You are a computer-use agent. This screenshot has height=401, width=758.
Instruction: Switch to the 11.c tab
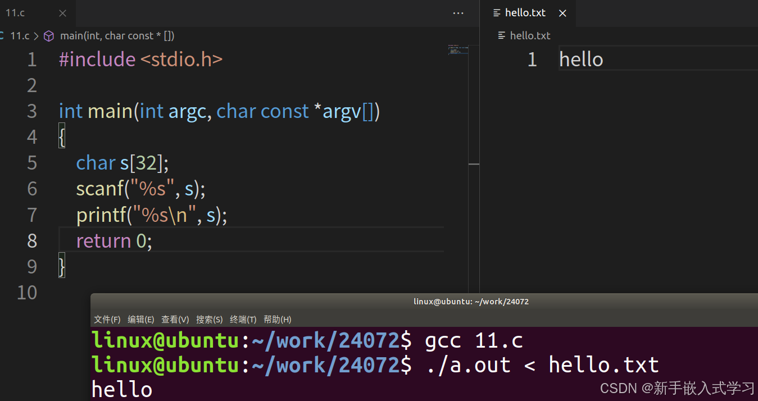[17, 13]
